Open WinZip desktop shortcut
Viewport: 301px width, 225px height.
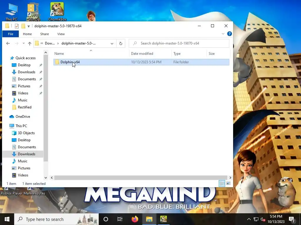tap(34, 12)
